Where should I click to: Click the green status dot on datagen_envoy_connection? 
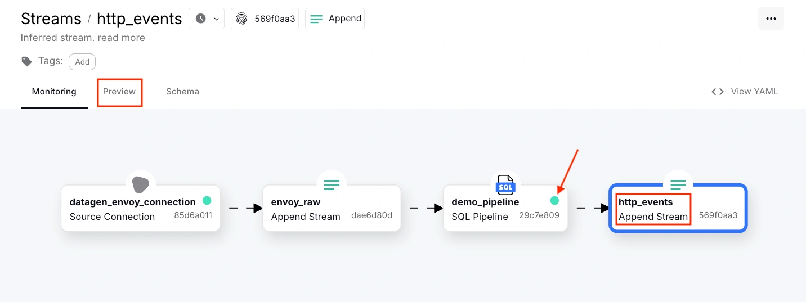(x=207, y=201)
